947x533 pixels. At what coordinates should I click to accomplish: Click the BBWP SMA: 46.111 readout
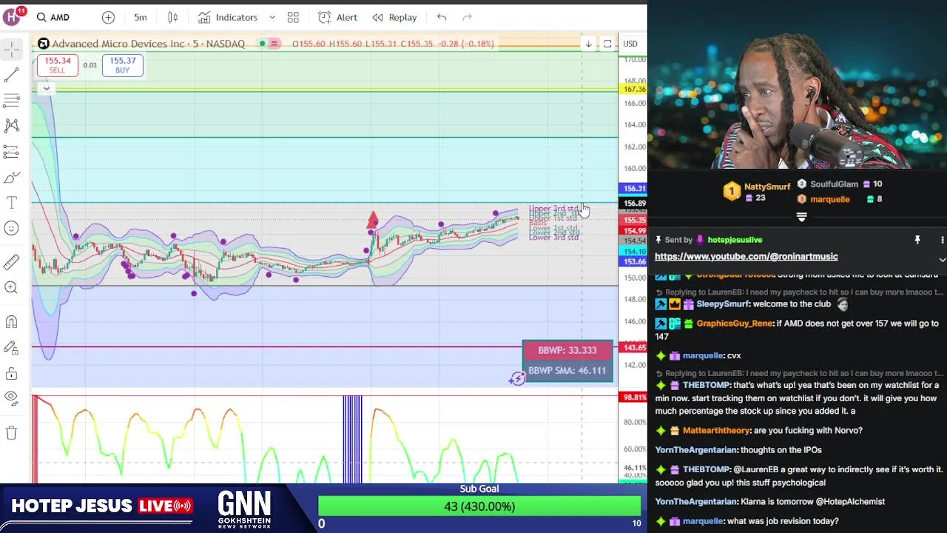pos(567,370)
